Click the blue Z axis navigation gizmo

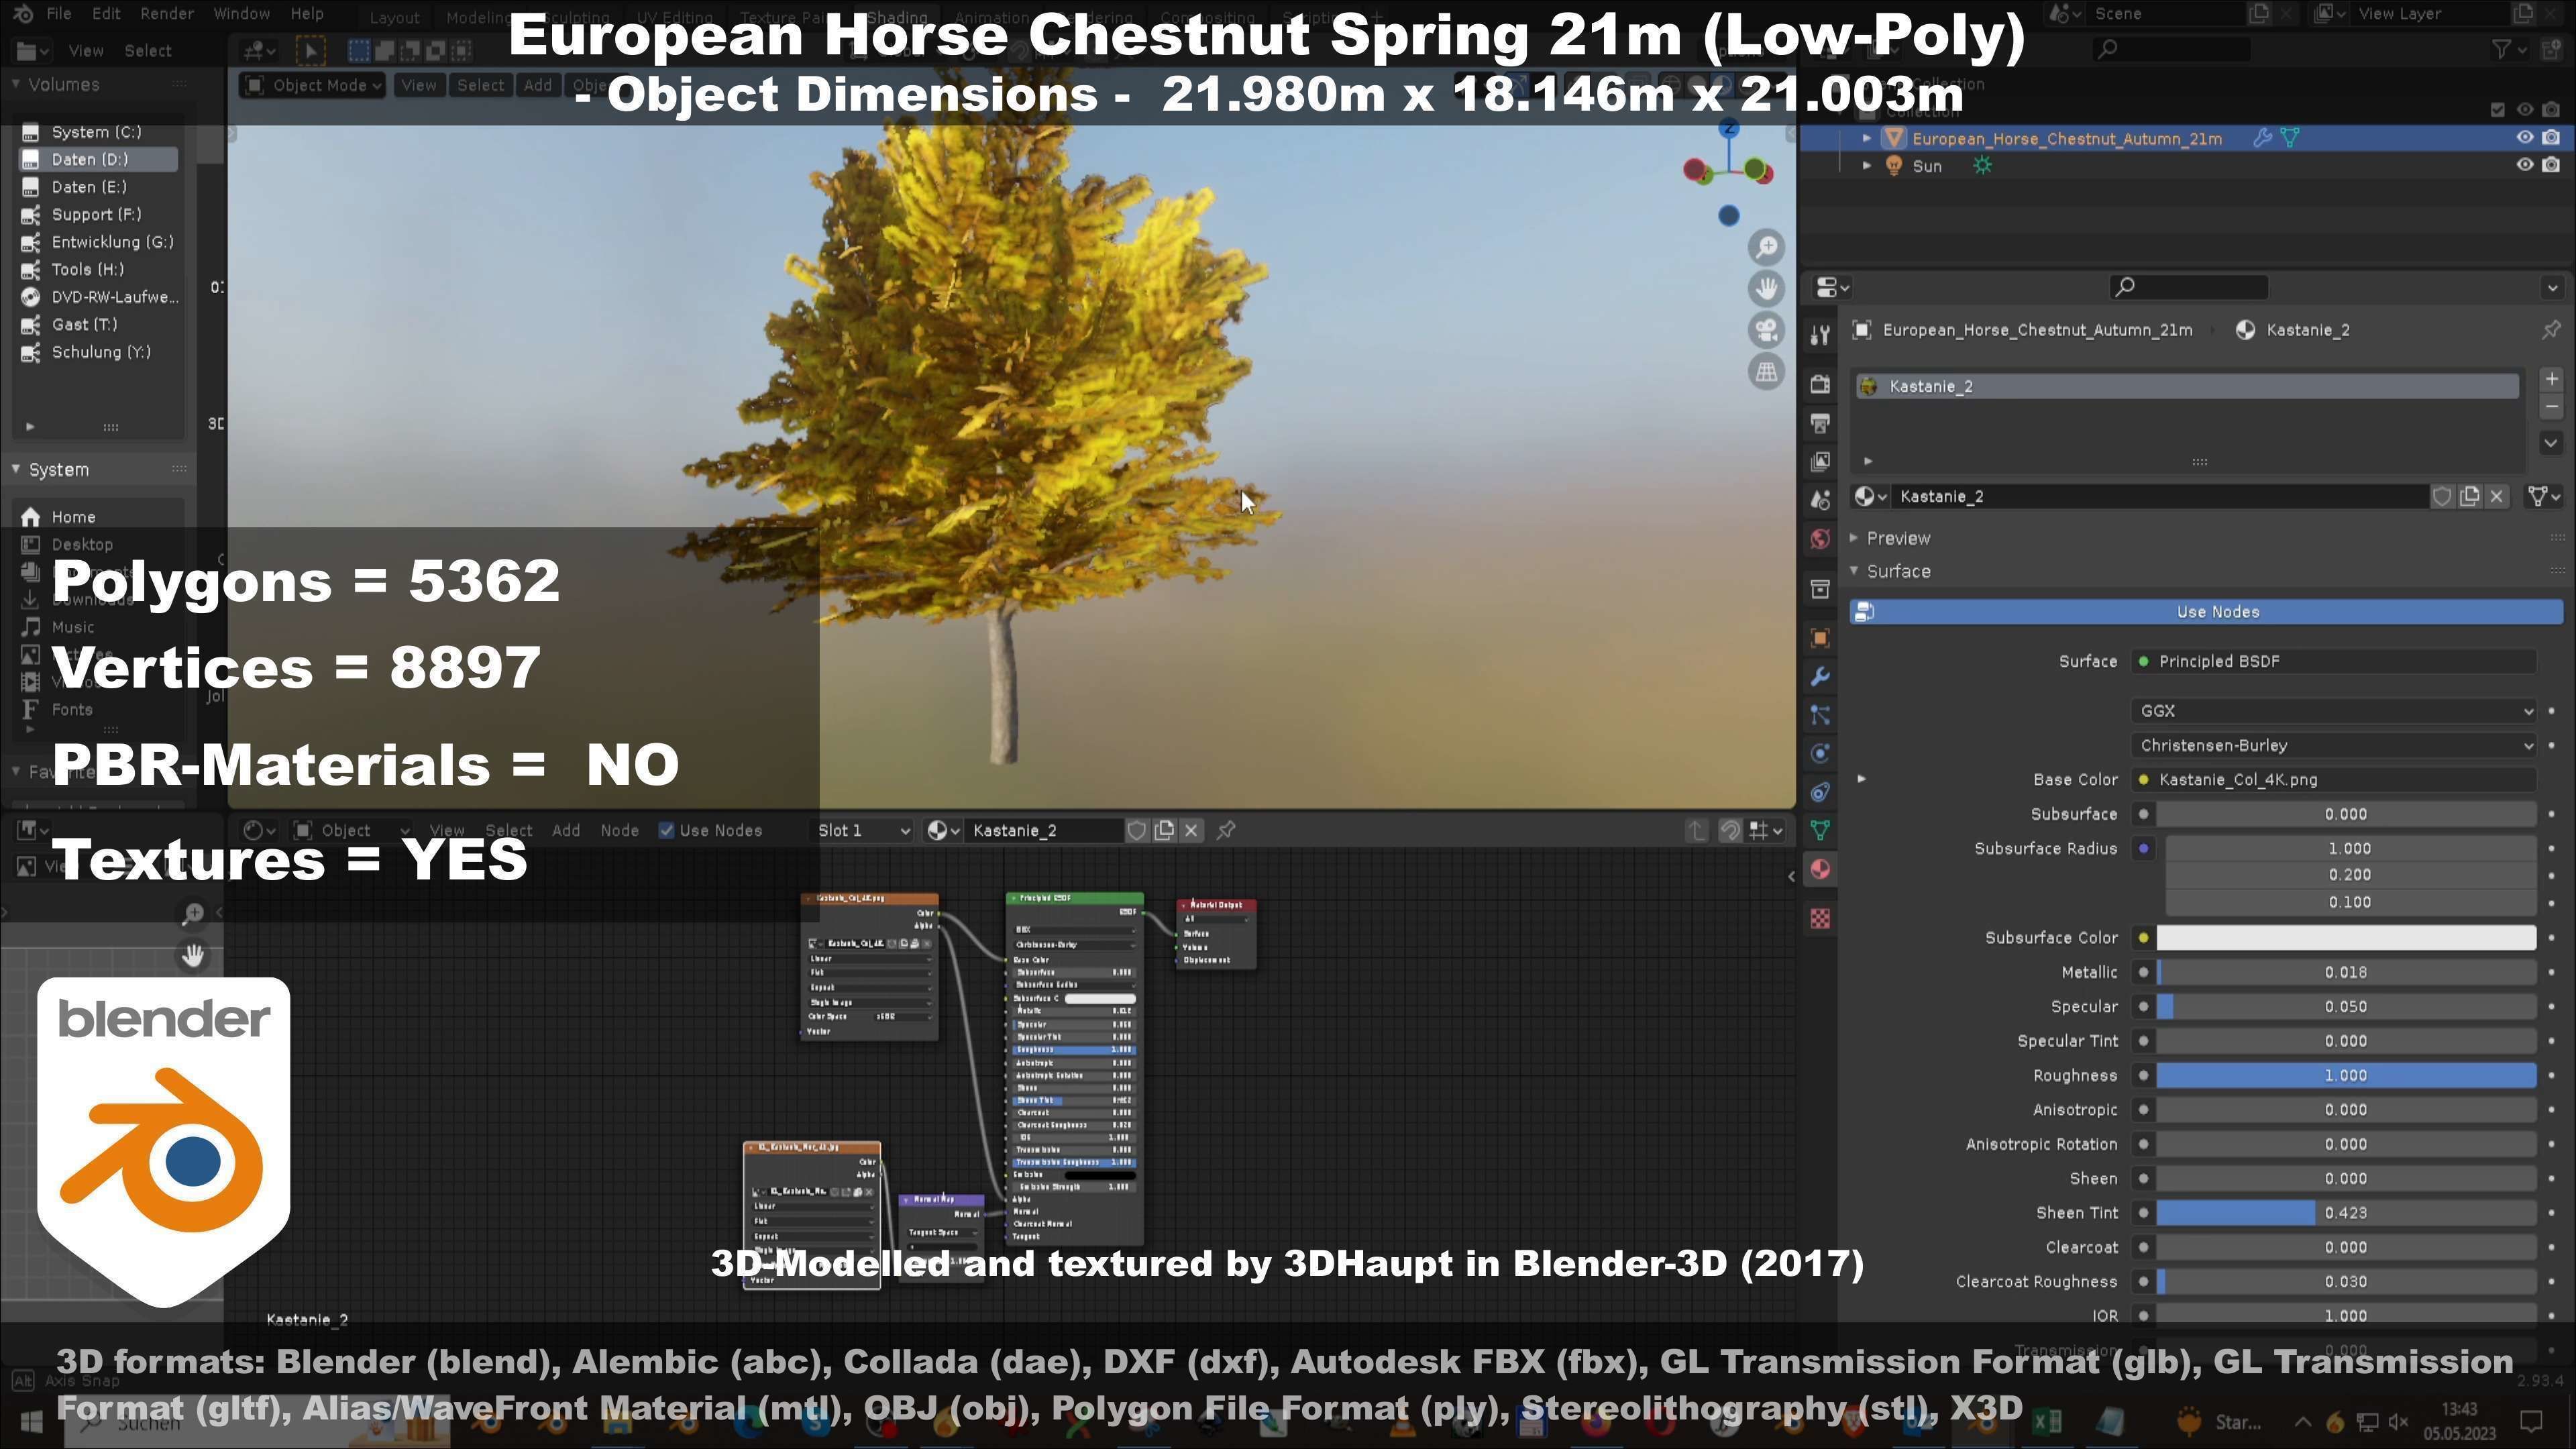click(1729, 128)
